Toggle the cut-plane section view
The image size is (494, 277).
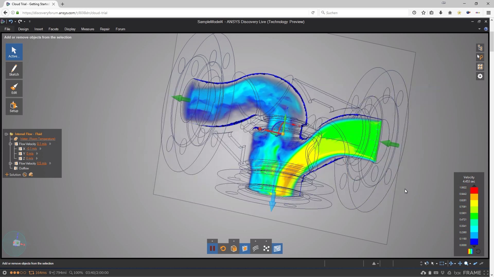(x=245, y=249)
